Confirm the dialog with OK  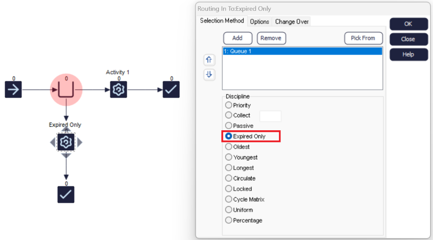coord(409,24)
